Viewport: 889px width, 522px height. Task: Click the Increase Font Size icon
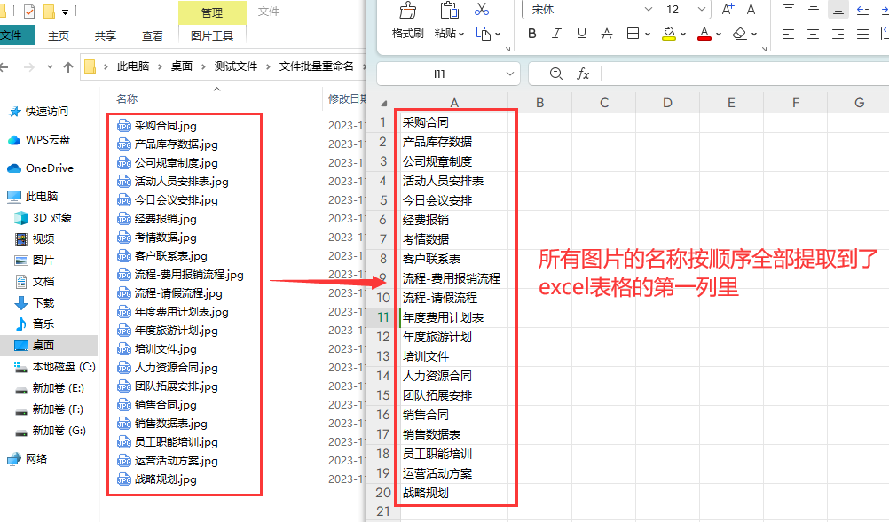(x=728, y=10)
